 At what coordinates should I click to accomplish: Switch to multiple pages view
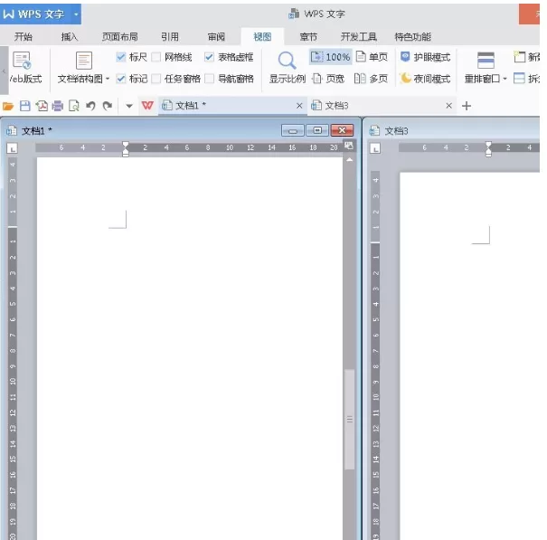371,79
